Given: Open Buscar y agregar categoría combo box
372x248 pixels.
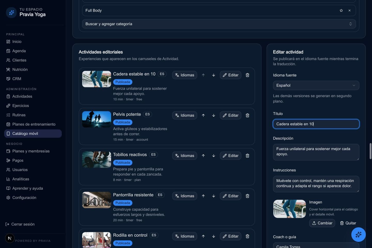Looking at the screenshot, I should pyautogui.click(x=219, y=24).
